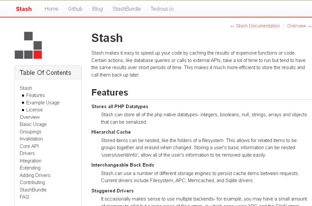This screenshot has width=312, height=206.
Task: Click the Features section heading
Action: [x=110, y=92]
